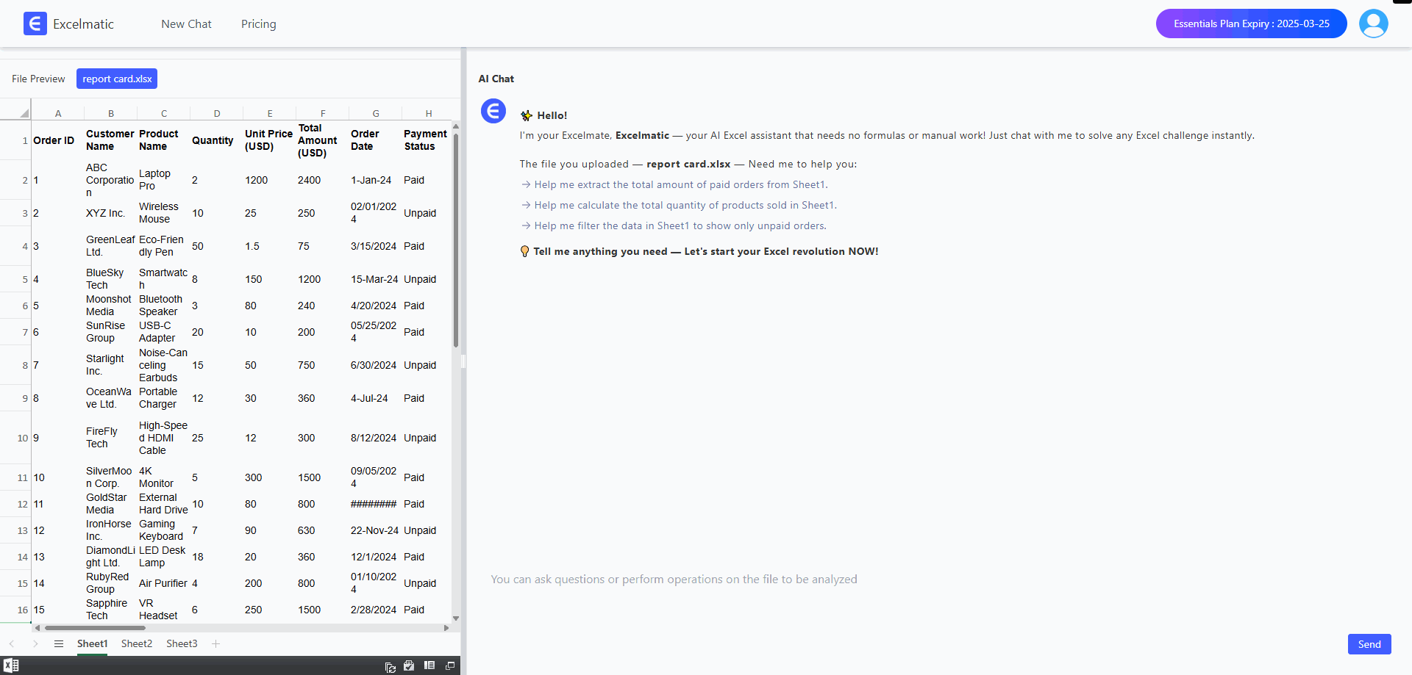Click the pop-out window icon in the footer
The width and height of the screenshot is (1412, 675).
450,665
